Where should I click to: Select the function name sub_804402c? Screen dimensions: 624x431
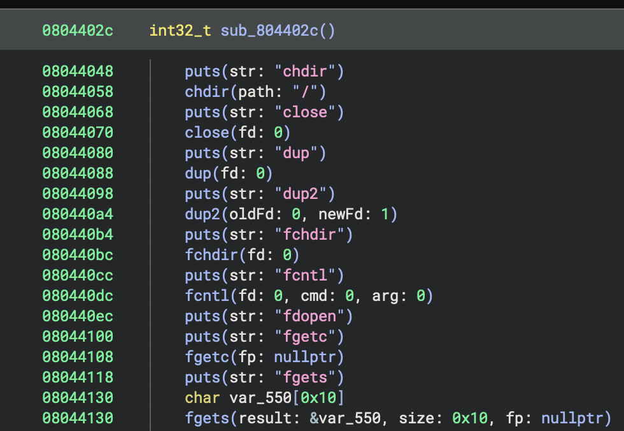(x=269, y=30)
